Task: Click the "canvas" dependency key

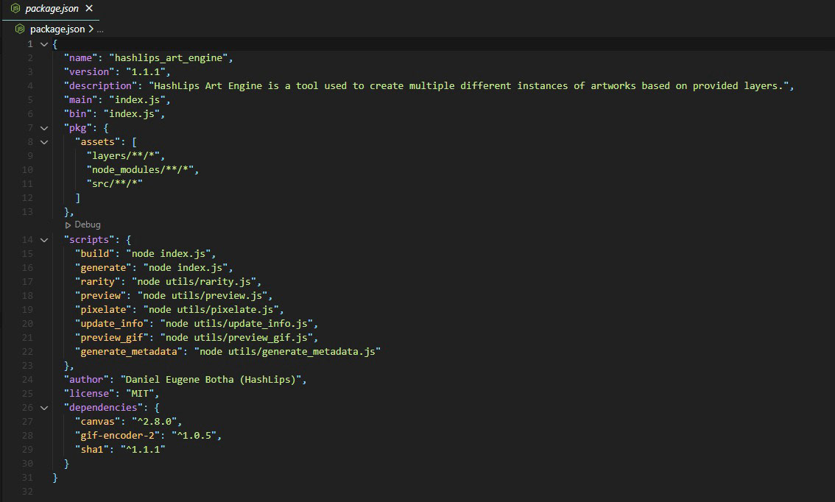Action: pyautogui.click(x=97, y=422)
